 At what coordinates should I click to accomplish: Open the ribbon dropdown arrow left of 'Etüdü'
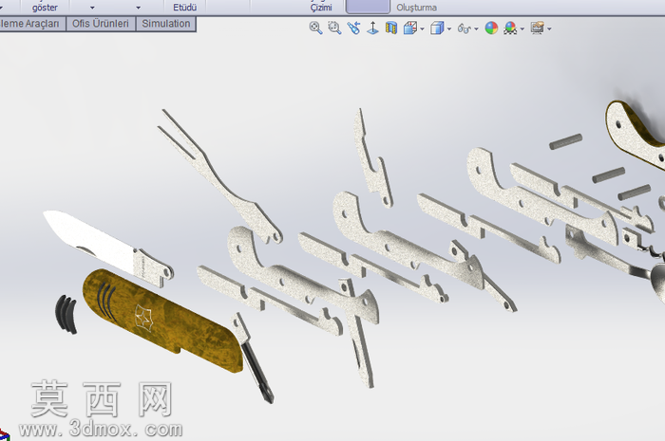click(139, 8)
